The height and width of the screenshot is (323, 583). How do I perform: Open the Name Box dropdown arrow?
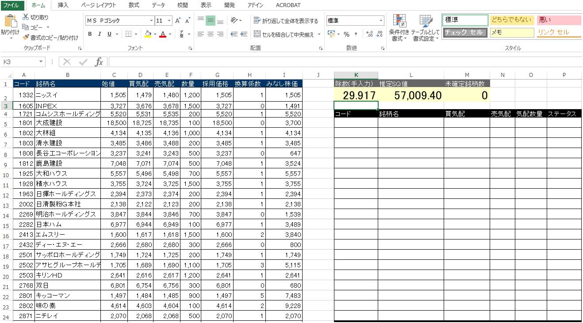(41, 62)
